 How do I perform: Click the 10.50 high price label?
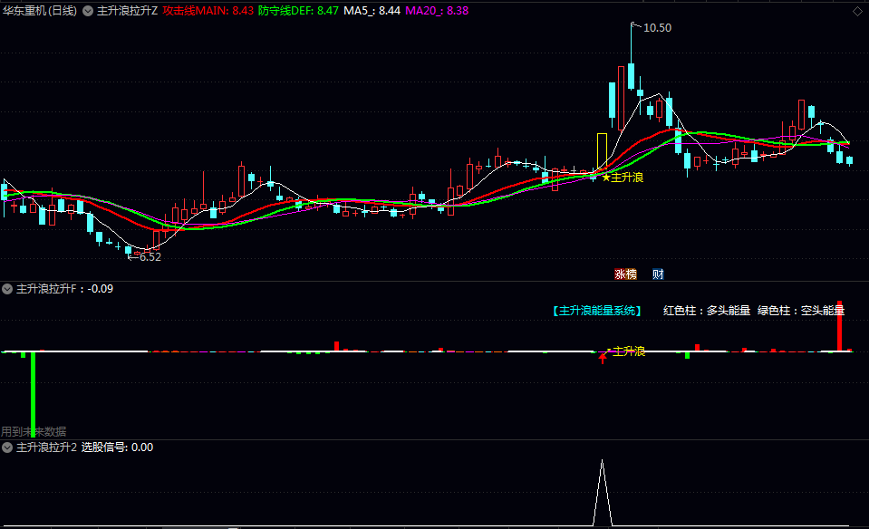(x=657, y=28)
